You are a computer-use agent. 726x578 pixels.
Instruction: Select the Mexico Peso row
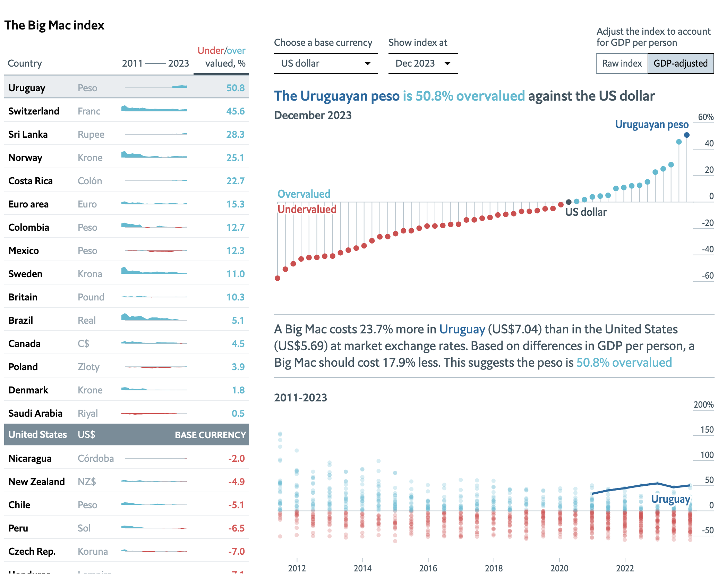[x=126, y=250]
